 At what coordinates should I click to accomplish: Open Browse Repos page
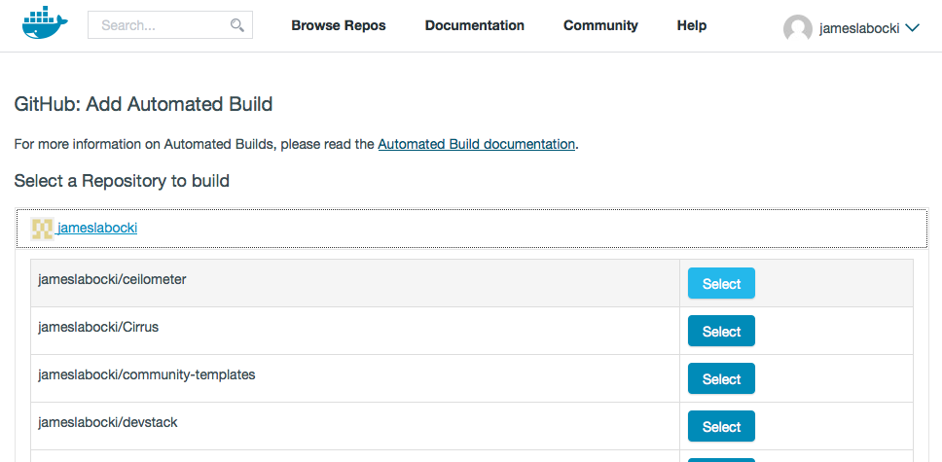point(339,25)
